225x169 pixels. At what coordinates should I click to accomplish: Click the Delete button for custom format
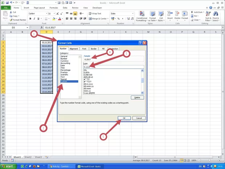click(x=137, y=97)
